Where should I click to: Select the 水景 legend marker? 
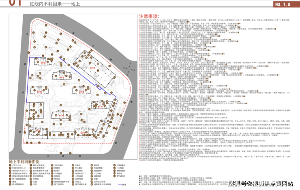point(92,179)
